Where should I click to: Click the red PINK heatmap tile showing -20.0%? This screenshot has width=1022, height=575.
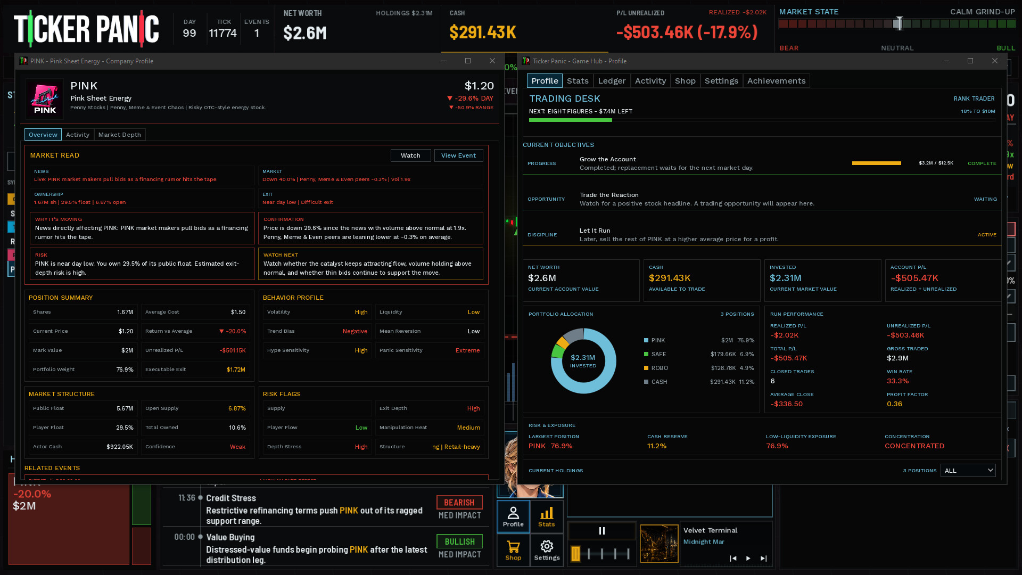pyautogui.click(x=69, y=519)
